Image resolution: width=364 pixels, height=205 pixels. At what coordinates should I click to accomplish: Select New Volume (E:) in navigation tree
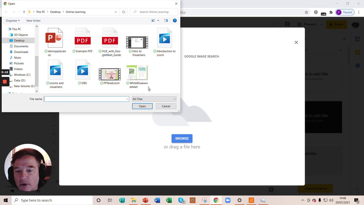(24, 86)
